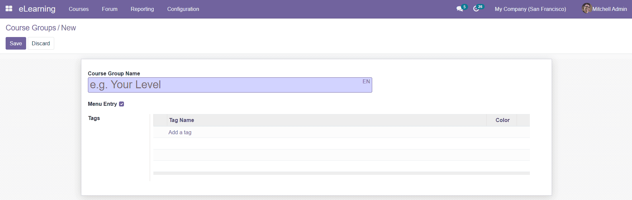This screenshot has width=632, height=200.
Task: Open the Configuration menu
Action: point(183,9)
